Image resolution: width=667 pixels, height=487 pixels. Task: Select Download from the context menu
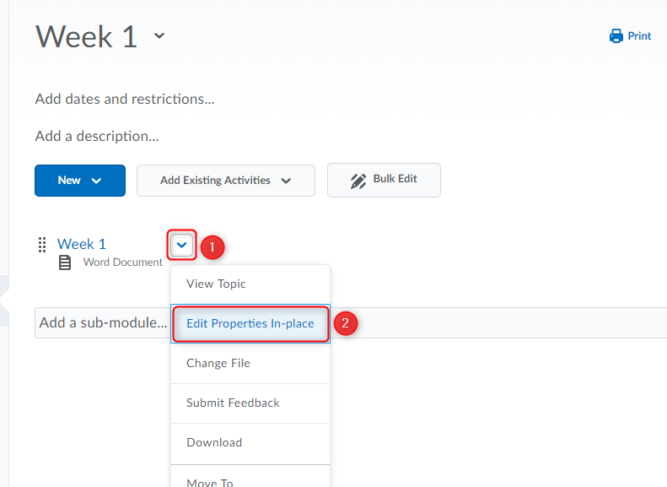(x=214, y=443)
